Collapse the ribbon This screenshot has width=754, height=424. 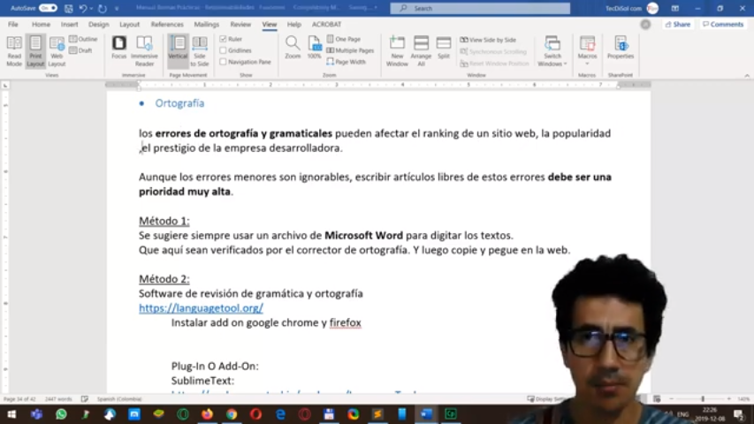(747, 75)
